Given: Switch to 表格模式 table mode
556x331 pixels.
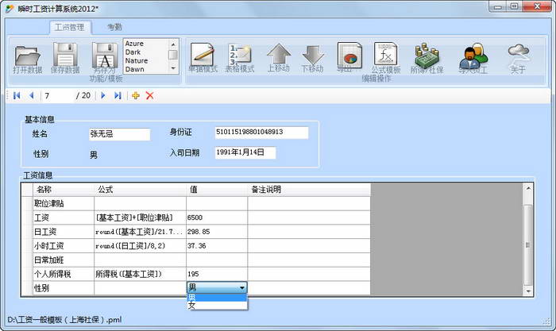Looking at the screenshot, I should [x=240, y=58].
